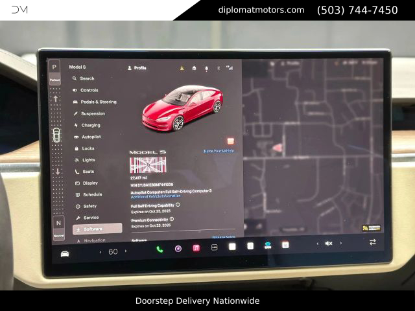
Task: Open the pink Music app
Action: (x=196, y=248)
